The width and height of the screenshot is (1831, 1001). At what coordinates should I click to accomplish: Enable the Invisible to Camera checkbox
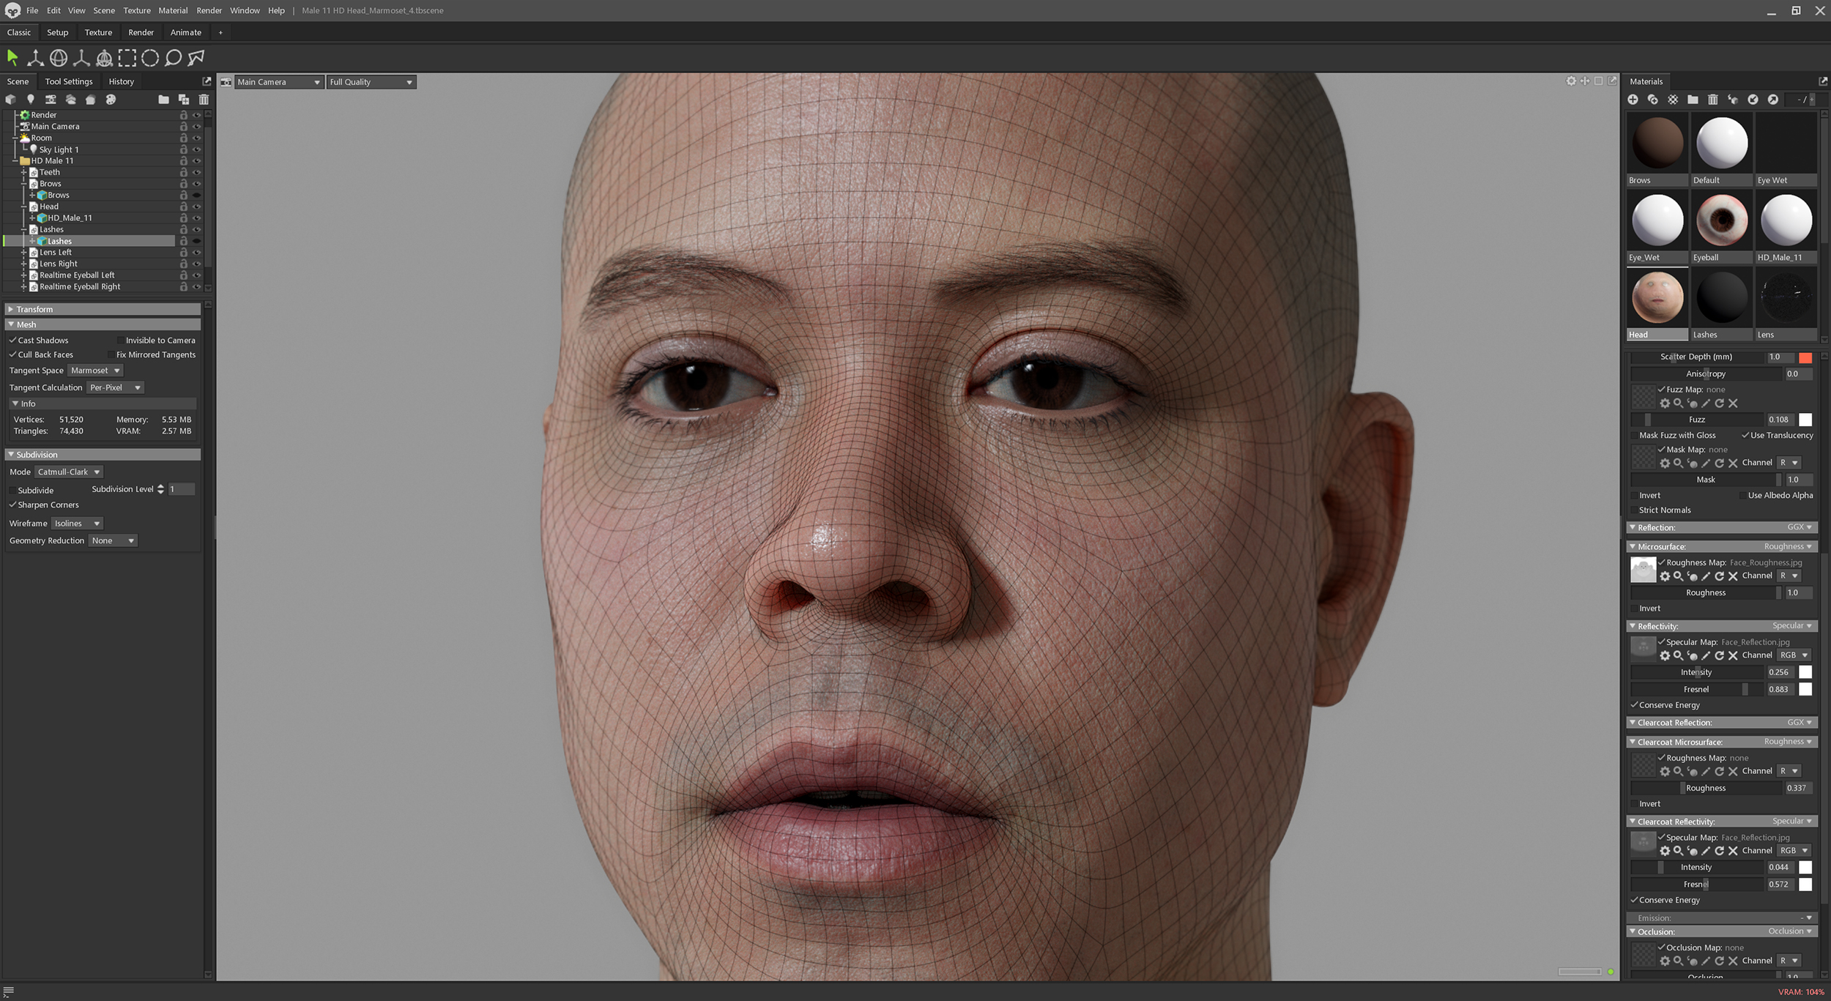click(x=120, y=340)
